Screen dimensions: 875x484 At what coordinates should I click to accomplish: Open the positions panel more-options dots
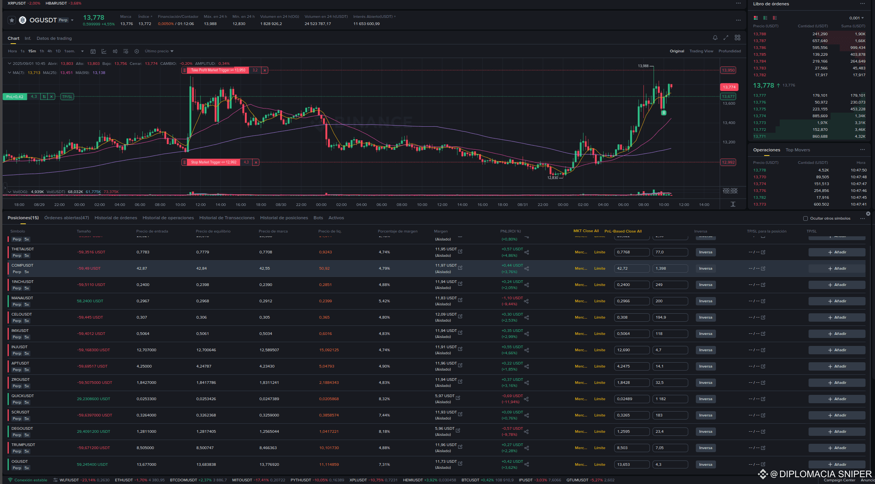point(862,218)
